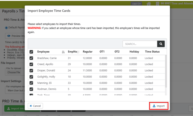This screenshot has height=116, width=193.
Task: Uncheck Rodman, Dennis row checkbox
Action: [31, 89]
